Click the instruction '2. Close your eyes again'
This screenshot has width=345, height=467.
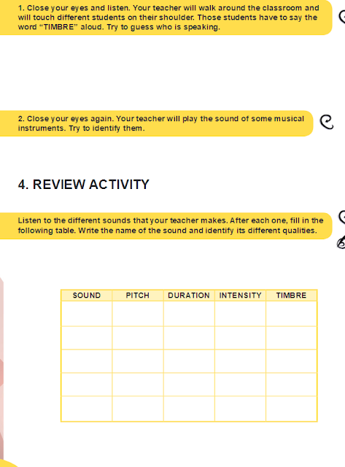pos(160,123)
